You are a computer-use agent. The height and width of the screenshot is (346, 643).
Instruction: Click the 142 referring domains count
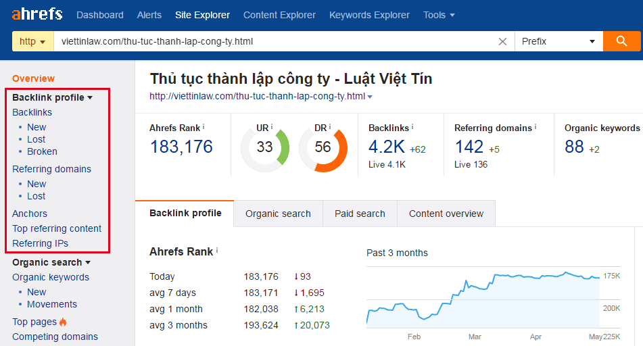pos(469,147)
